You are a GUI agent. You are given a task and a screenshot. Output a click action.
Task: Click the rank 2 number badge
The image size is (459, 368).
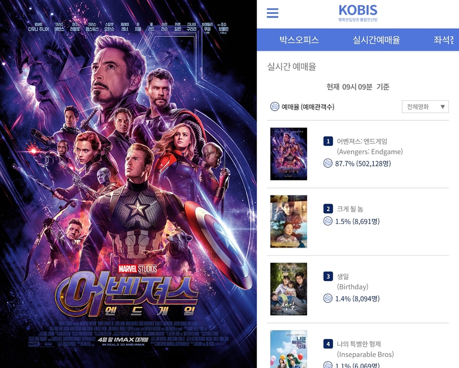(x=328, y=209)
